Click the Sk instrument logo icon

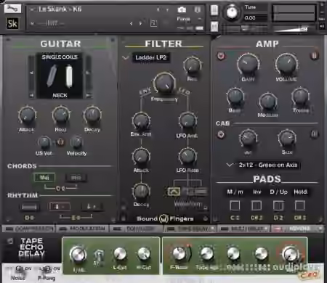[x=12, y=23]
